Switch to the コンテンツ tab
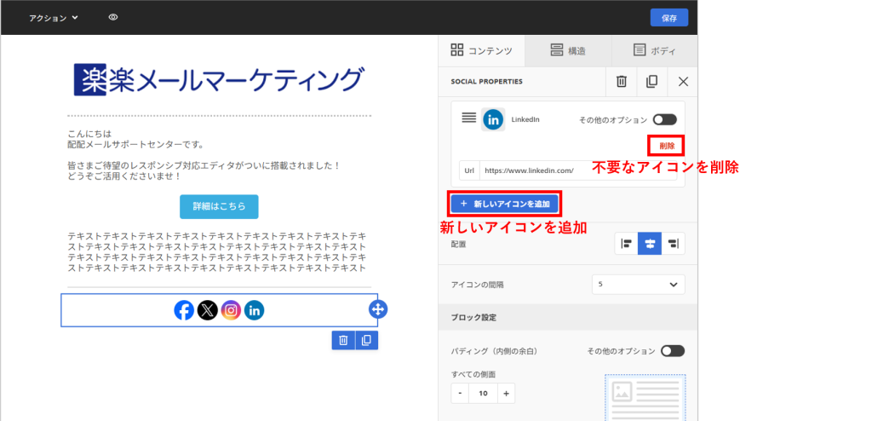 481,50
